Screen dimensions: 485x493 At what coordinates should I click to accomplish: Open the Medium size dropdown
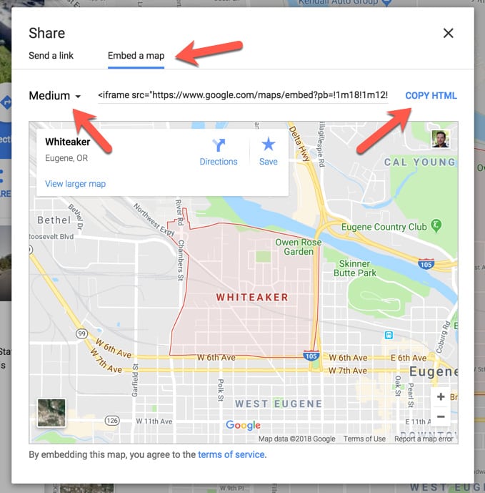55,96
